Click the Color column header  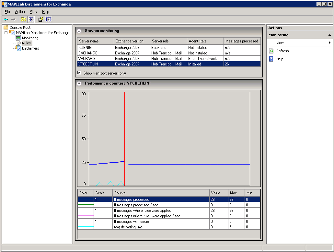coord(86,193)
